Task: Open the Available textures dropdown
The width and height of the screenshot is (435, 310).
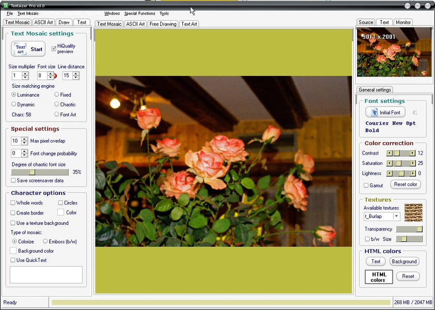Action: 396,216
